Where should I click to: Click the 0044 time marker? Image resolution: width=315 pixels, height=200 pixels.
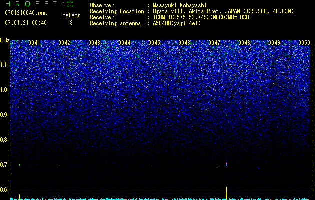(x=124, y=43)
